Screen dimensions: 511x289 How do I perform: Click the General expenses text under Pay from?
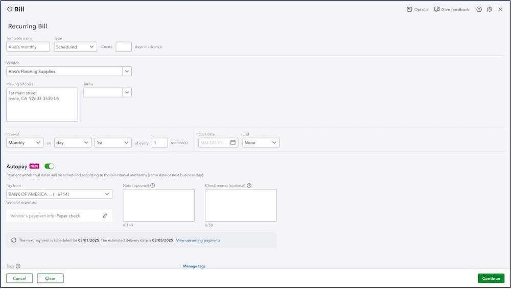[21, 202]
